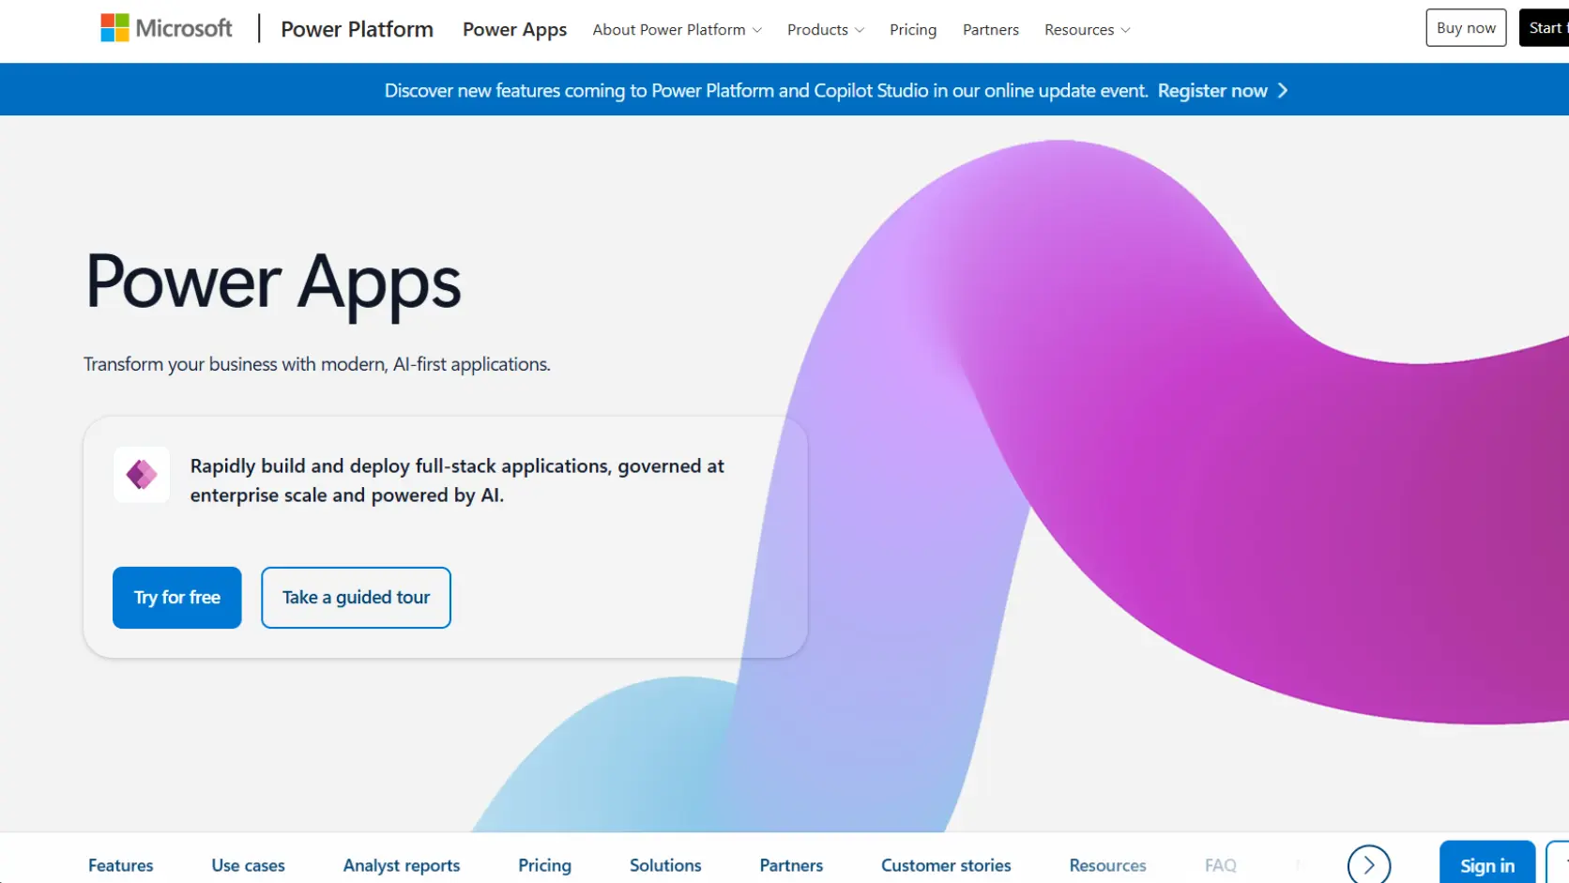The height and width of the screenshot is (883, 1569).
Task: Click the black Start button in header
Action: click(x=1545, y=28)
